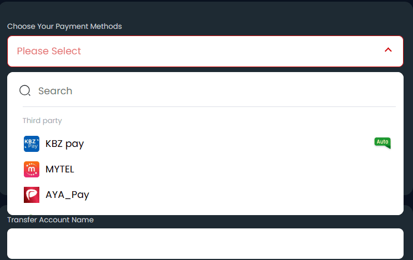The height and width of the screenshot is (260, 413).
Task: Click the MYTEL text label
Action: [x=60, y=169]
